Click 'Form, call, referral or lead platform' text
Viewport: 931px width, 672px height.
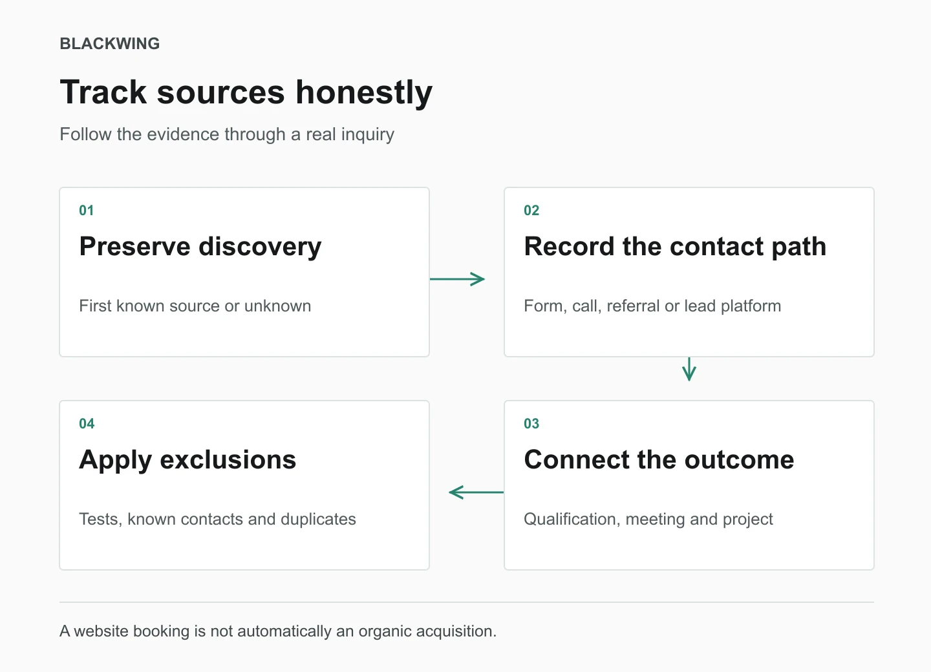click(x=652, y=306)
